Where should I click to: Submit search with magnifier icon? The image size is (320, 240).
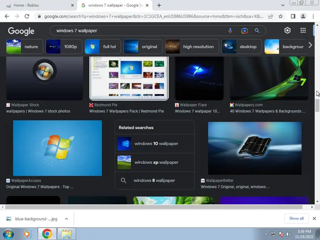(257, 31)
